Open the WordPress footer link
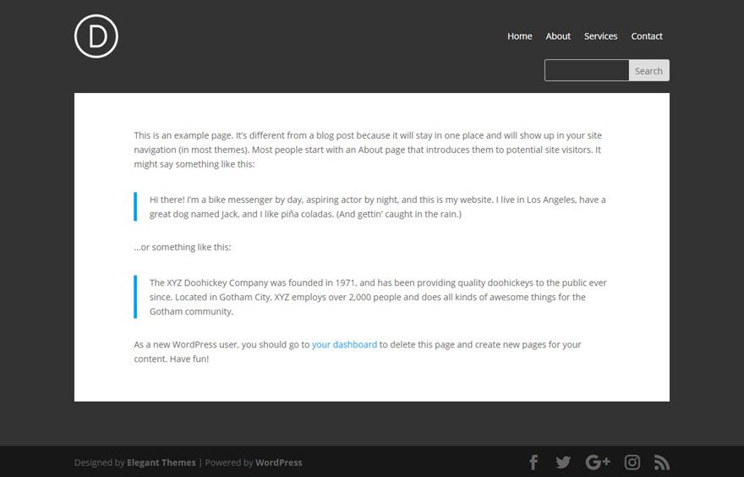744x477 pixels. 278,463
